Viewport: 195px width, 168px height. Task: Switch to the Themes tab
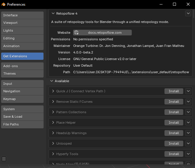point(22,74)
